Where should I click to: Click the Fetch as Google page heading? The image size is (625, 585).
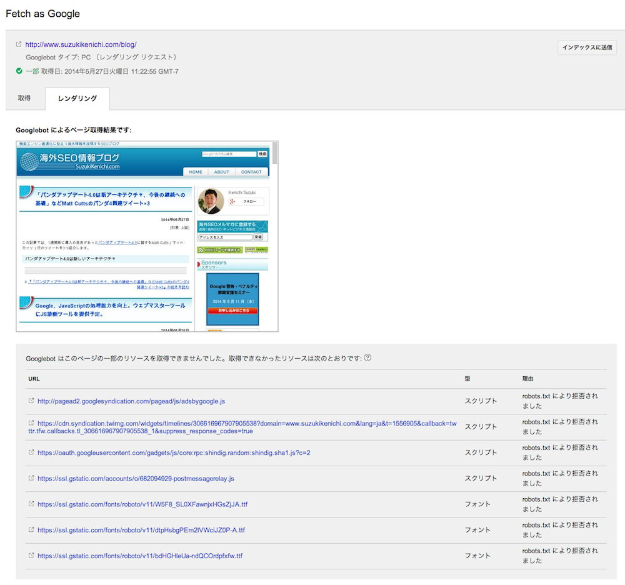(x=42, y=14)
